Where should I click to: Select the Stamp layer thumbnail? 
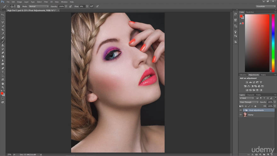click(x=245, y=115)
